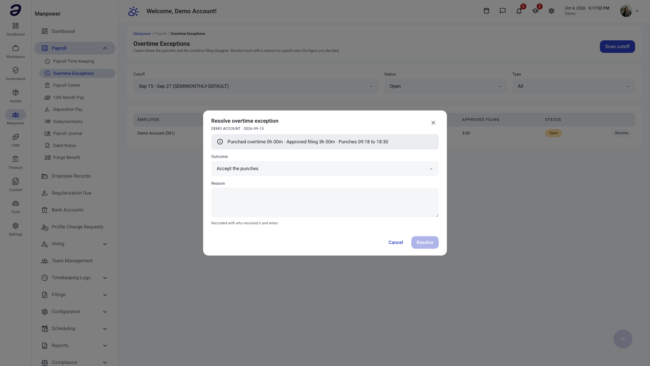Click Cancel in the dialog
The height and width of the screenshot is (366, 650).
pos(396,242)
